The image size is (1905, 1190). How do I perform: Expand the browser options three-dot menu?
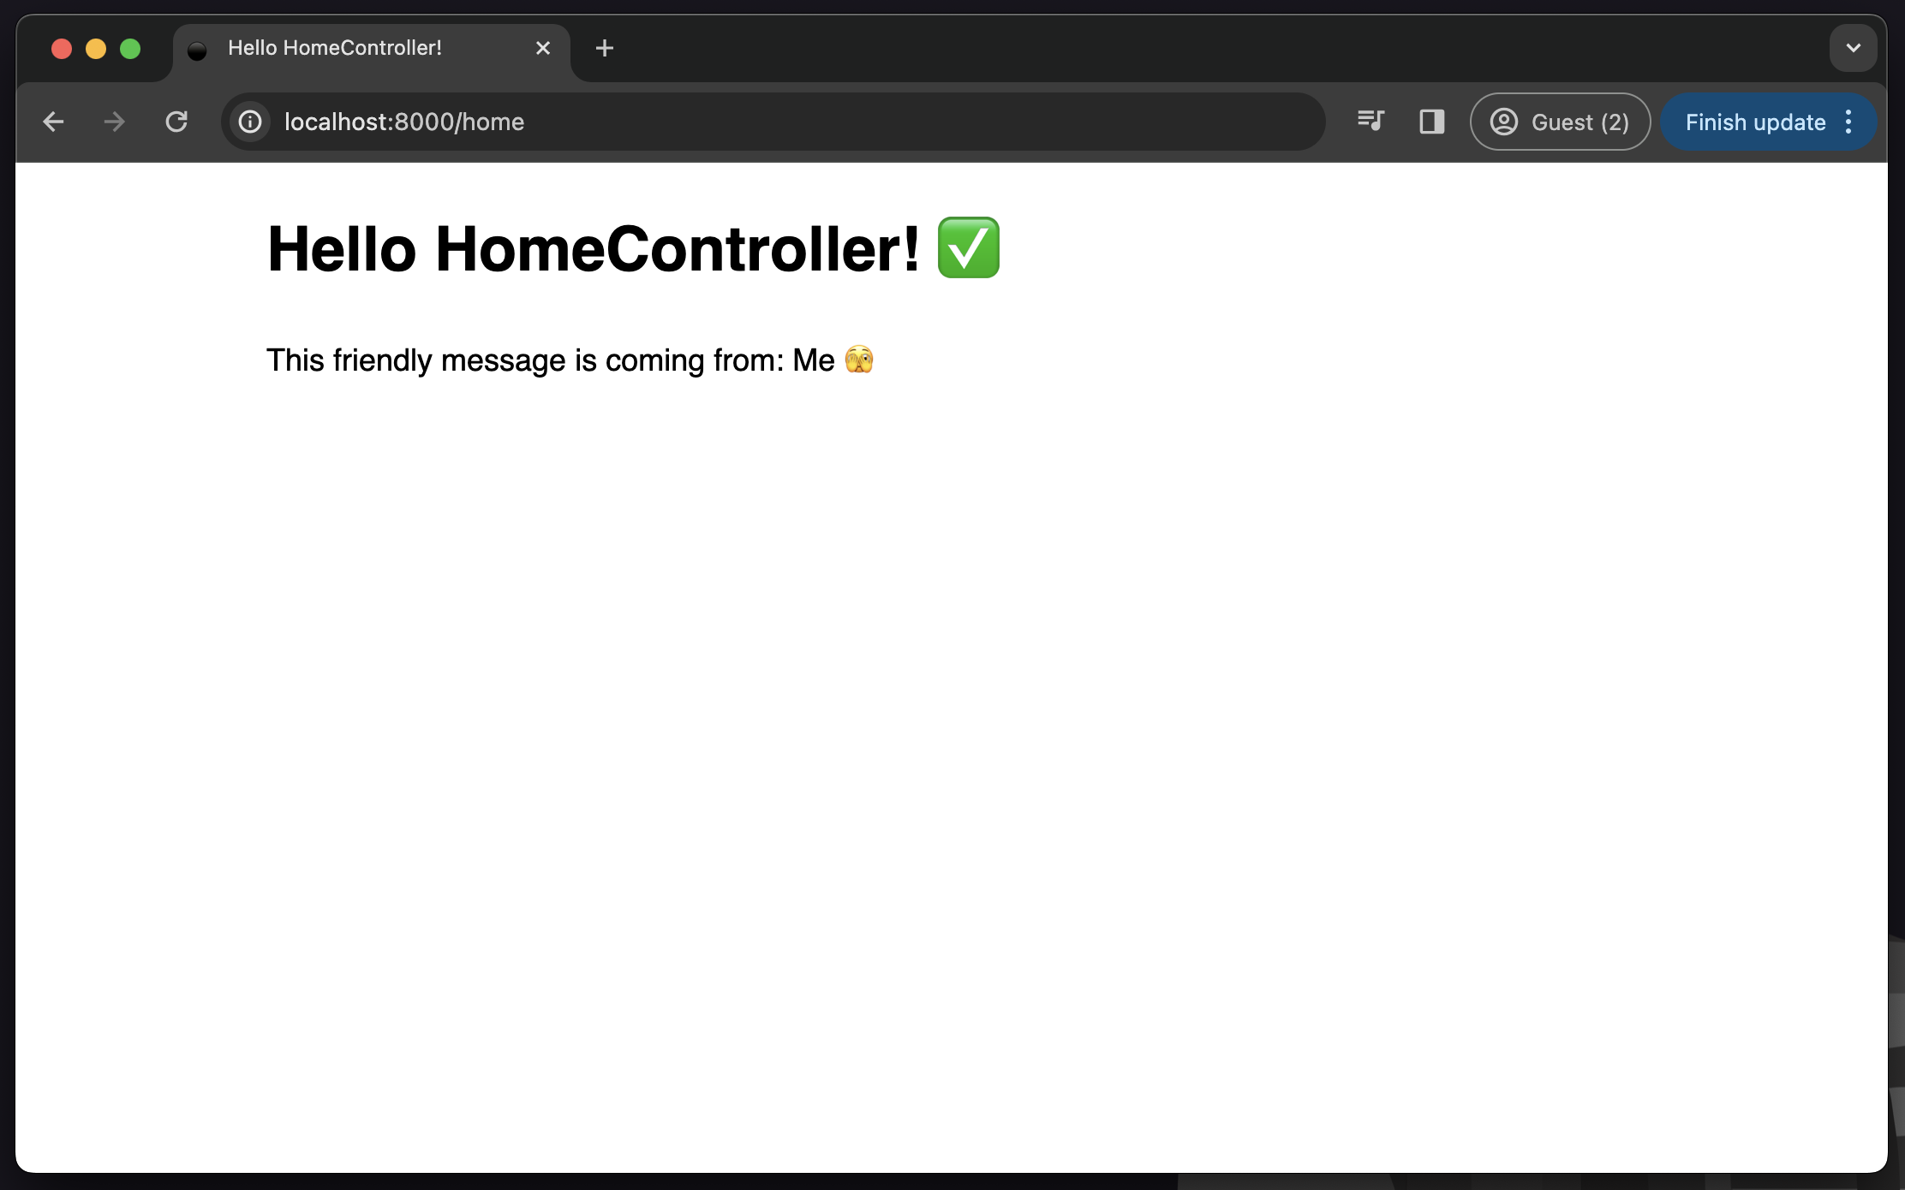pyautogui.click(x=1853, y=122)
